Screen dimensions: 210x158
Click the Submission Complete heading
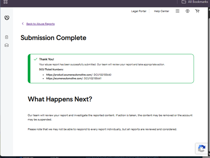coord(53,38)
